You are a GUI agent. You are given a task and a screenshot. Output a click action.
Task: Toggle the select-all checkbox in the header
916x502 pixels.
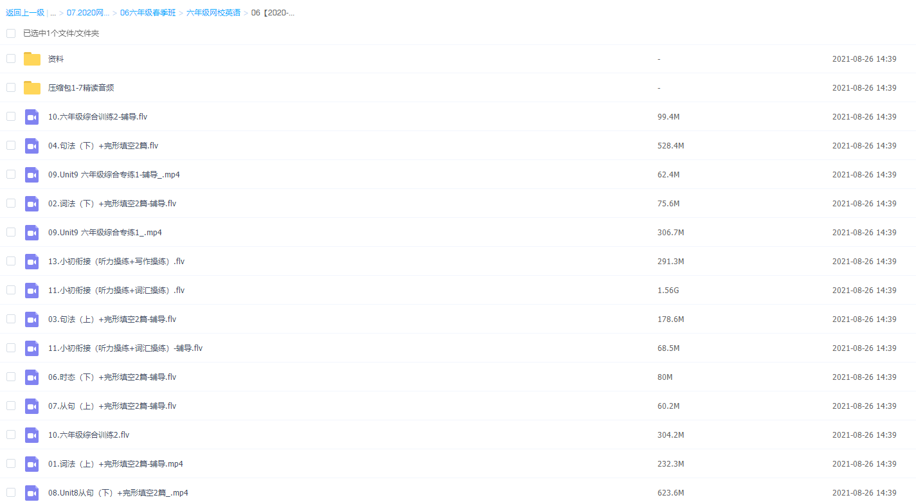click(11, 33)
